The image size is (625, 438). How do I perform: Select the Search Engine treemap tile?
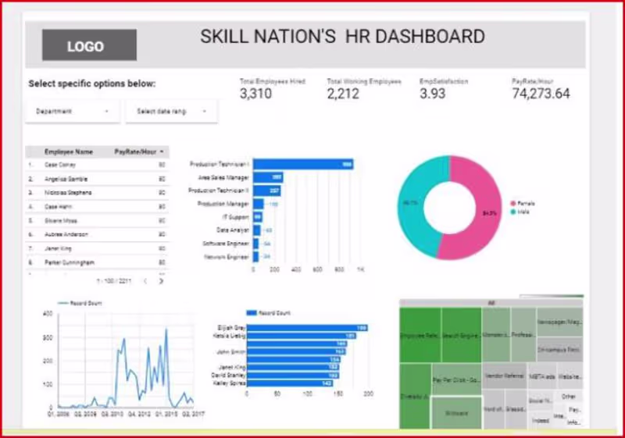click(461, 335)
